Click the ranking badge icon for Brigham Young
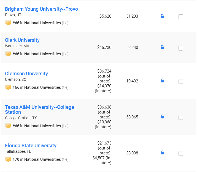Screen dimensions: 197x172 pyautogui.click(x=8, y=23)
